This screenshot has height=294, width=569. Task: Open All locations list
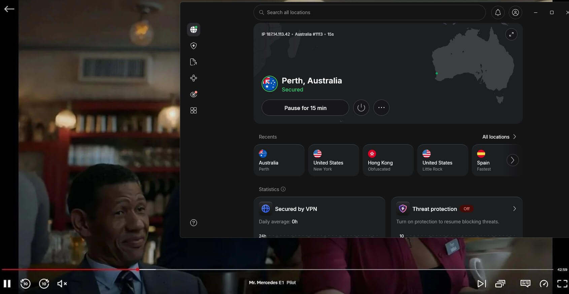click(499, 137)
